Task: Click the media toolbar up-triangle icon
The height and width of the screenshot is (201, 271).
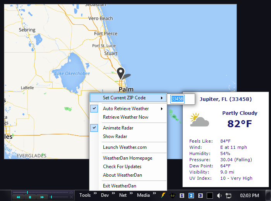Action: 71,192
